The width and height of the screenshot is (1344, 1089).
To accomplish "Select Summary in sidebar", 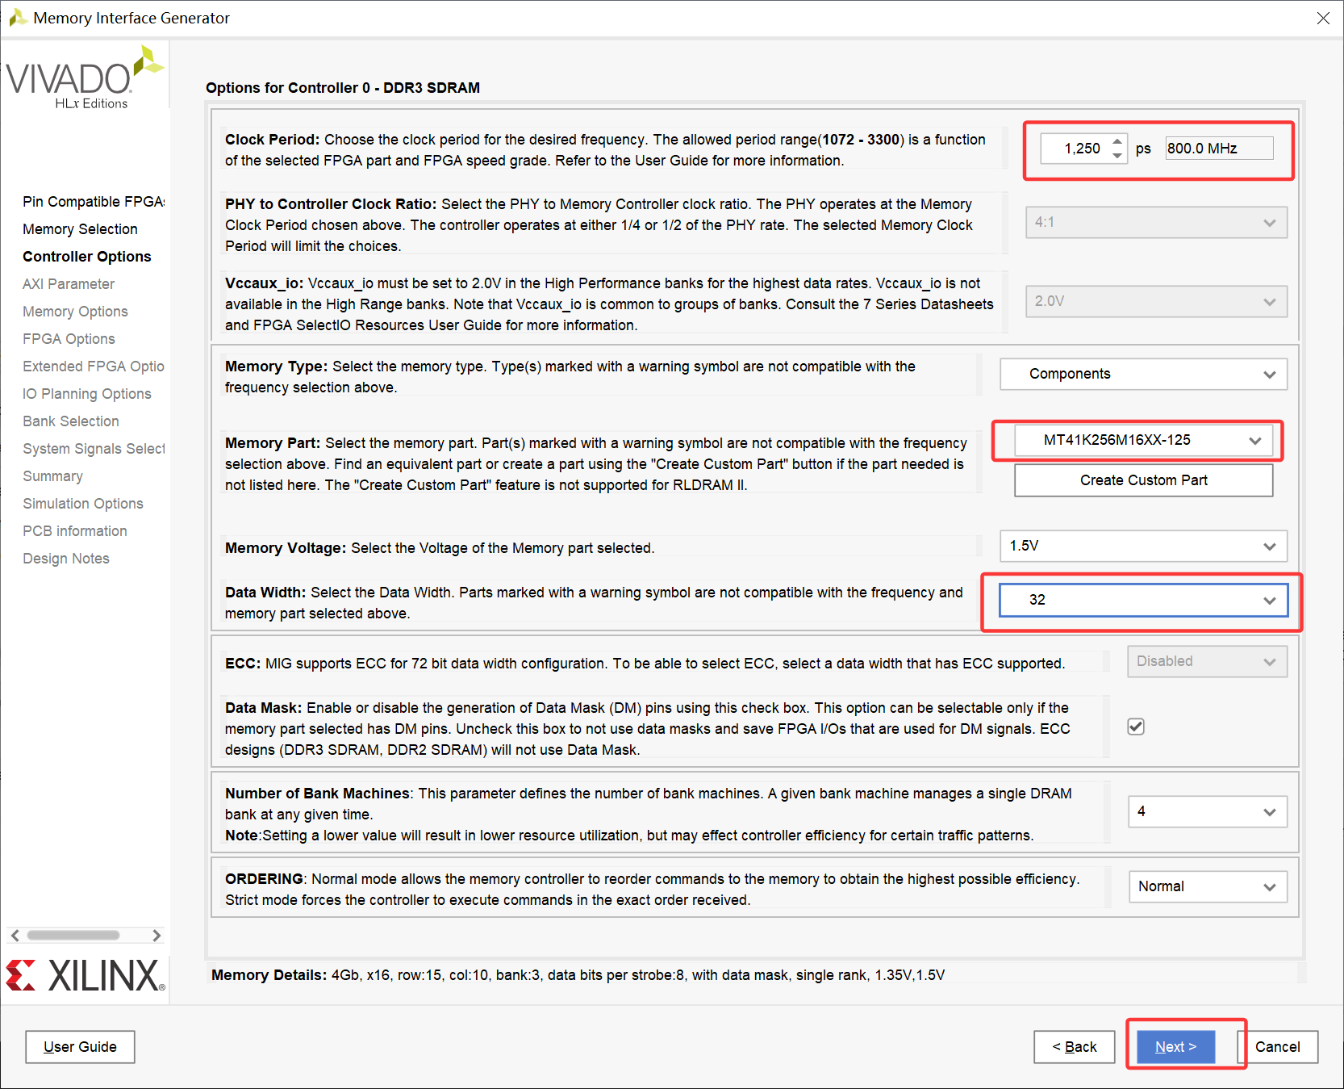I will tap(52, 476).
